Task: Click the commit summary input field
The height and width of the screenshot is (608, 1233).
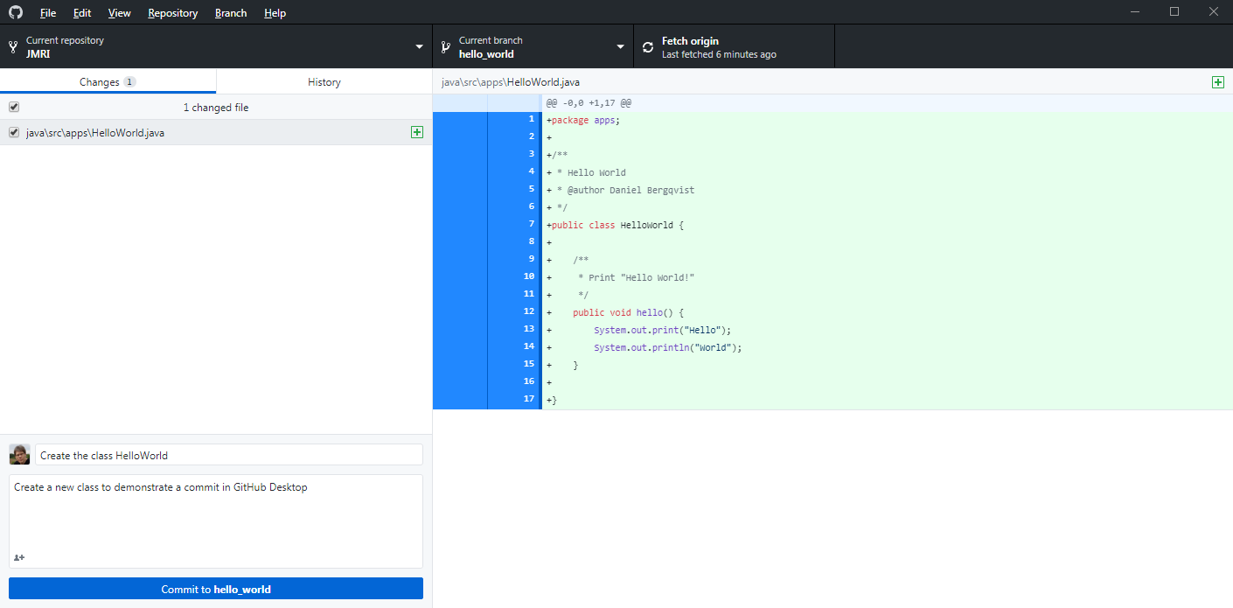Action: tap(228, 455)
